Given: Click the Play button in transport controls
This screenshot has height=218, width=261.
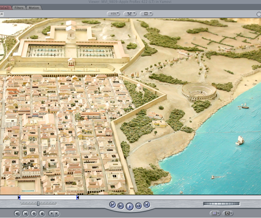Looking at the screenshot, I should pyautogui.click(x=129, y=206).
